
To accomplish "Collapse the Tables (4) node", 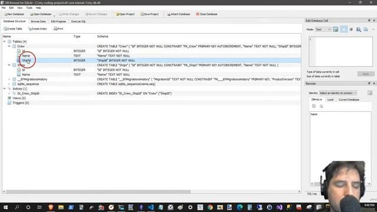I will coord(4,42).
